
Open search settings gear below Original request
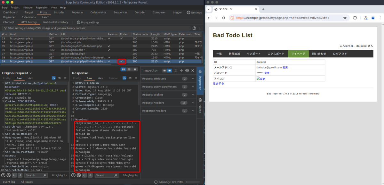point(9,175)
